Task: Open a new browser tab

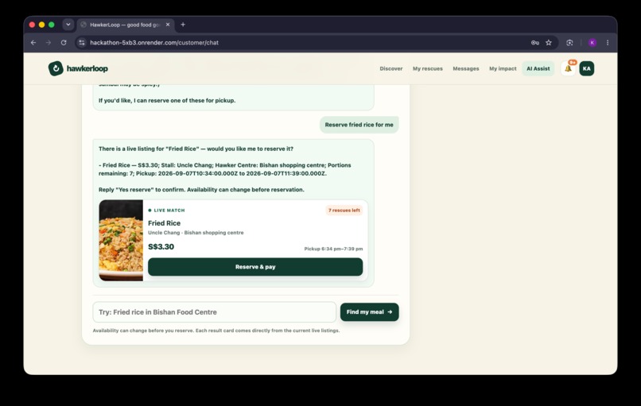Action: [183, 25]
